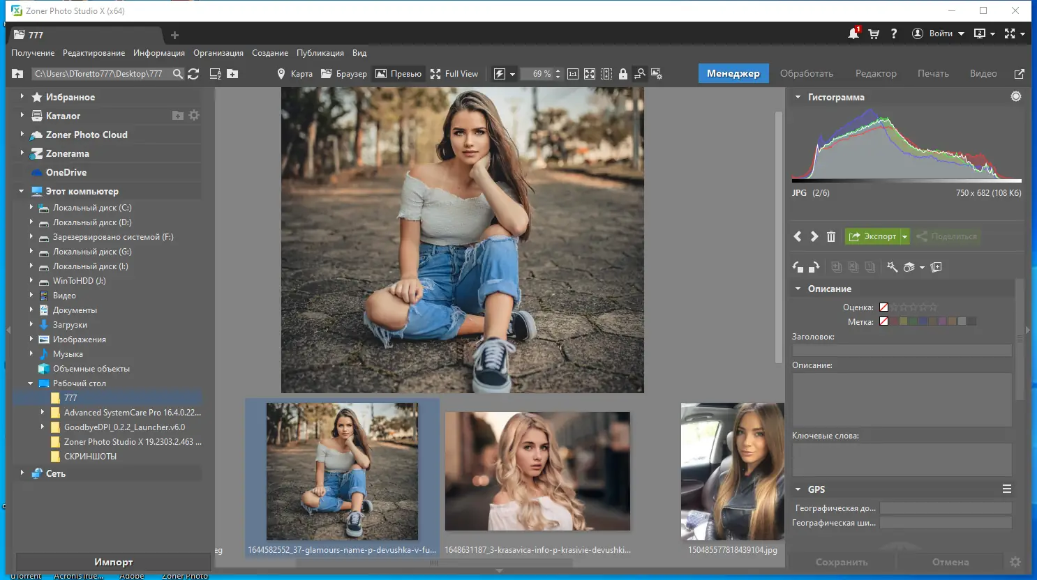The image size is (1037, 580).
Task: Select the green label color swatch
Action: pyautogui.click(x=912, y=321)
